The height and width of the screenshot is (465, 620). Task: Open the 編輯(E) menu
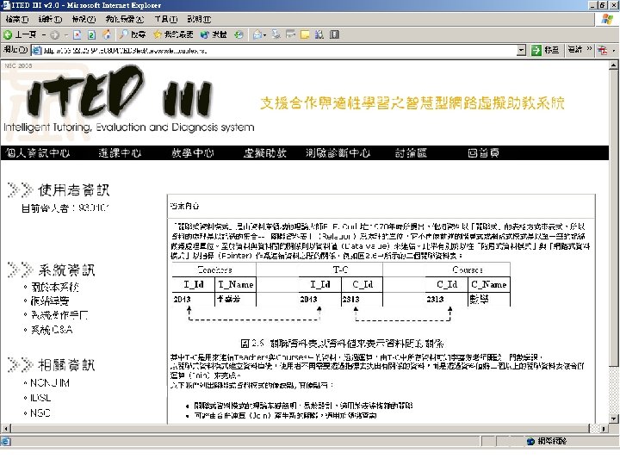pos(50,19)
